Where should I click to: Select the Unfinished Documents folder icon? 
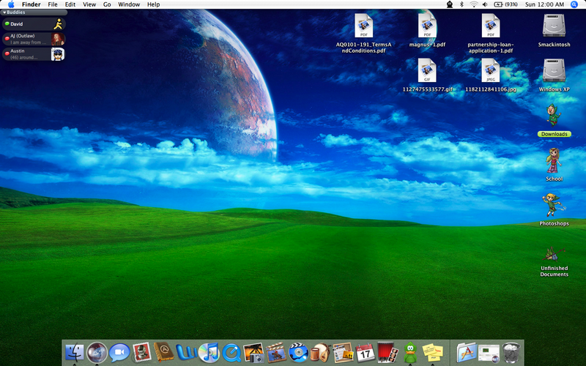coord(554,254)
